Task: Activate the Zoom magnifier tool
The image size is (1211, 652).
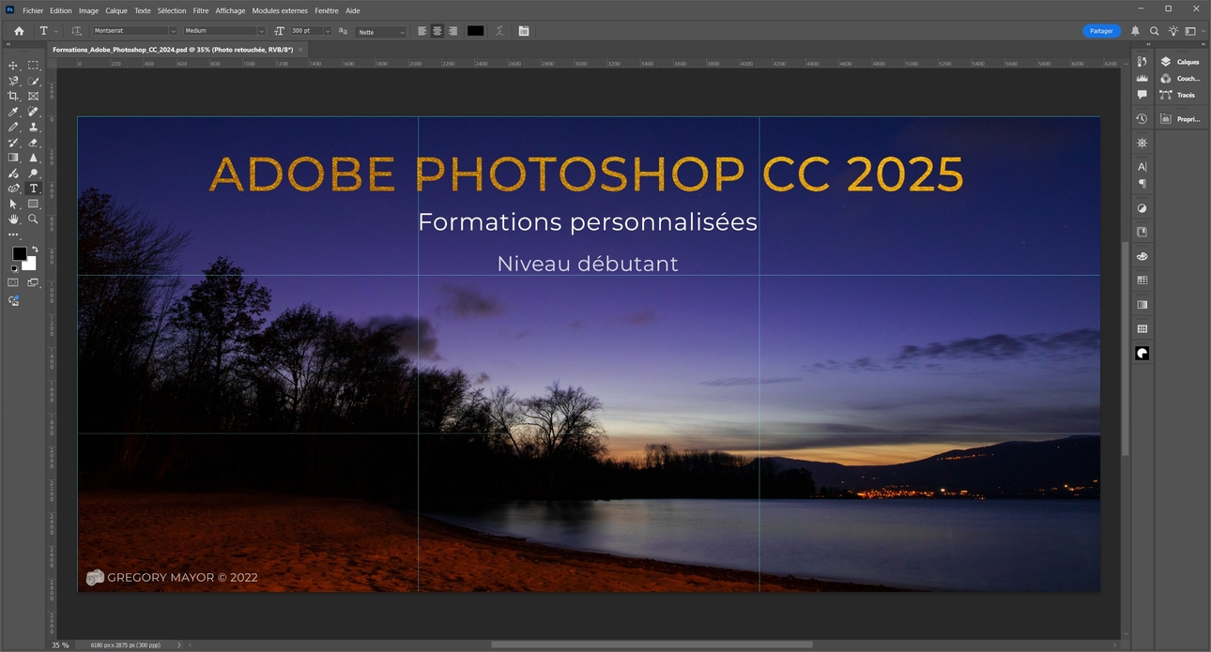Action: coord(34,219)
